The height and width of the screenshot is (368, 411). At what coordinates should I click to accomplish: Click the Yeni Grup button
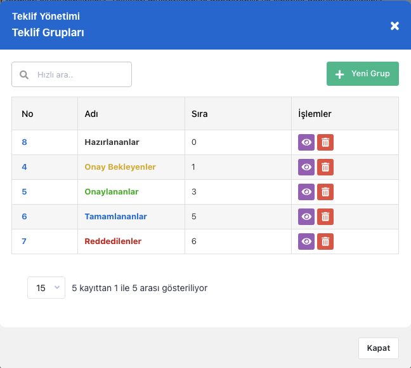pos(363,74)
